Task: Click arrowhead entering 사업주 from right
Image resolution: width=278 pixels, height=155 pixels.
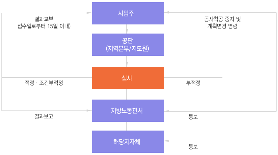Action: pos(167,12)
